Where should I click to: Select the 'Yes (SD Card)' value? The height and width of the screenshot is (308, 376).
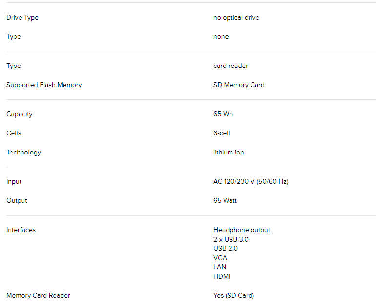pyautogui.click(x=233, y=295)
